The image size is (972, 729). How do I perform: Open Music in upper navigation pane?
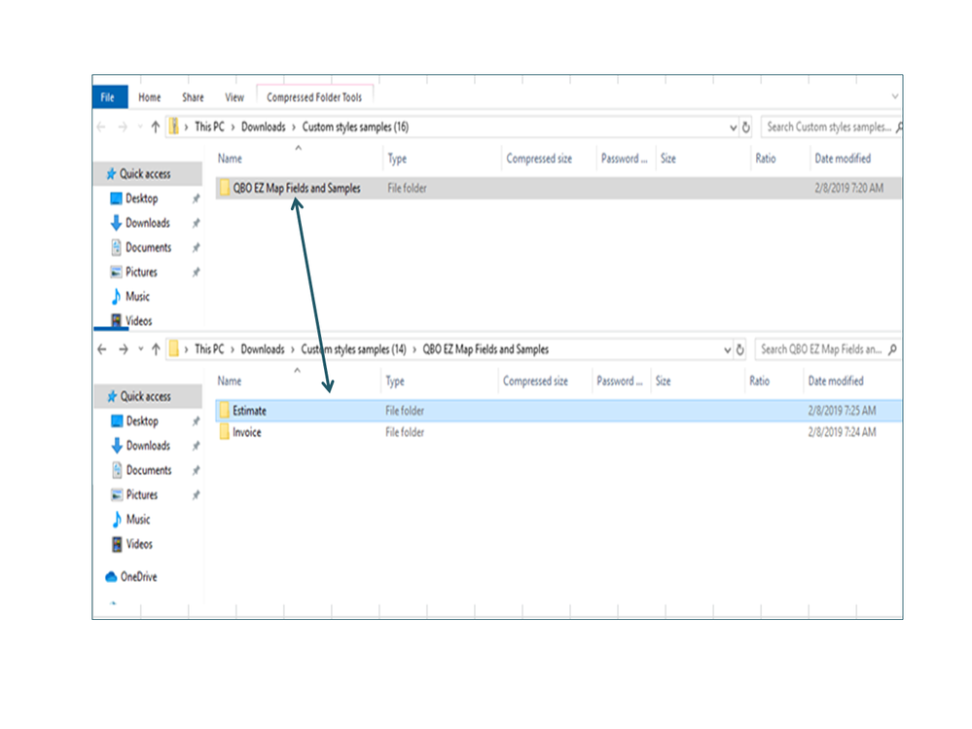pyautogui.click(x=137, y=296)
